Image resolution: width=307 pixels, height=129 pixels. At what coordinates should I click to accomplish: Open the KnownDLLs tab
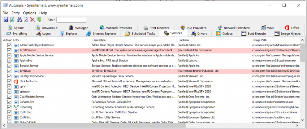46,28
